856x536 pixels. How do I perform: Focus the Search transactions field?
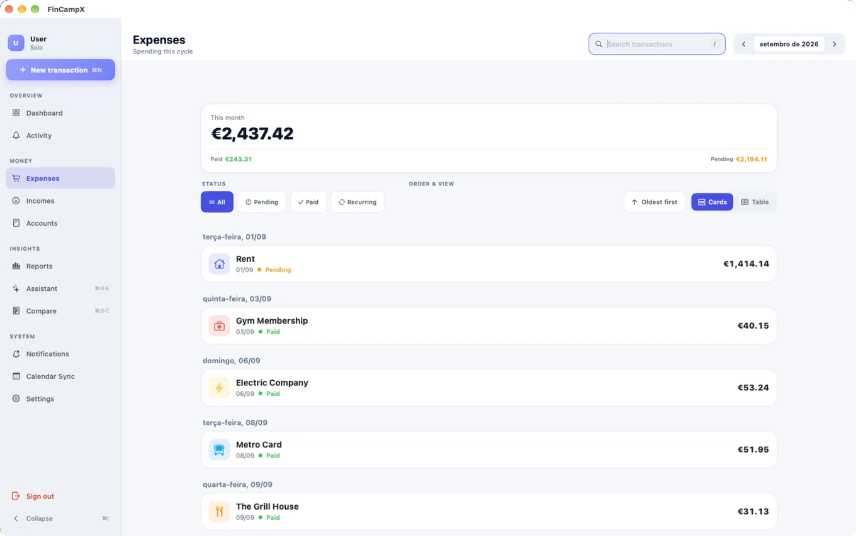coord(657,44)
